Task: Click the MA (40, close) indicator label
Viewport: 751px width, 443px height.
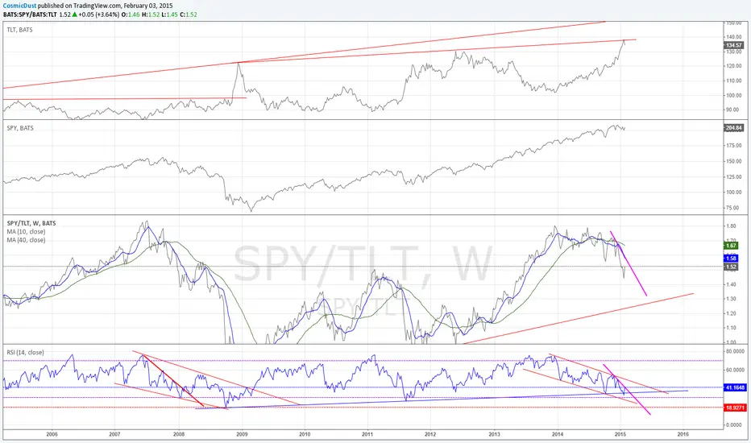Action: [x=26, y=240]
